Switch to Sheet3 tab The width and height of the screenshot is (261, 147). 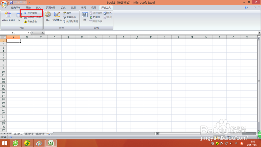click(x=40, y=134)
